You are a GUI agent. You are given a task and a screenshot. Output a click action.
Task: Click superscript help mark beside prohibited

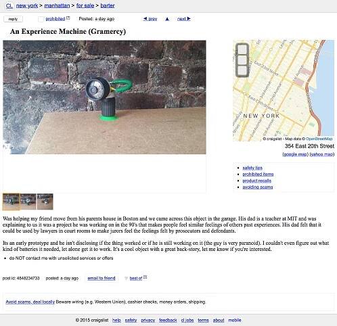(68, 18)
